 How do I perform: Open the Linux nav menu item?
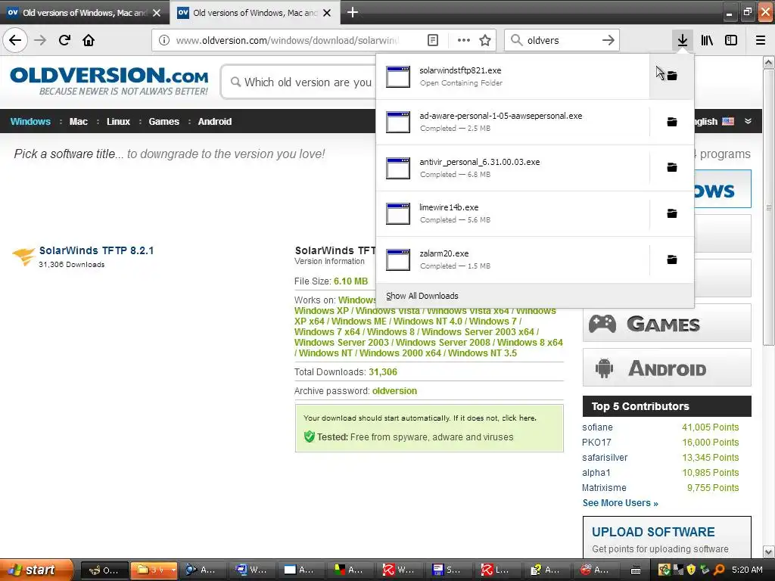click(x=118, y=122)
